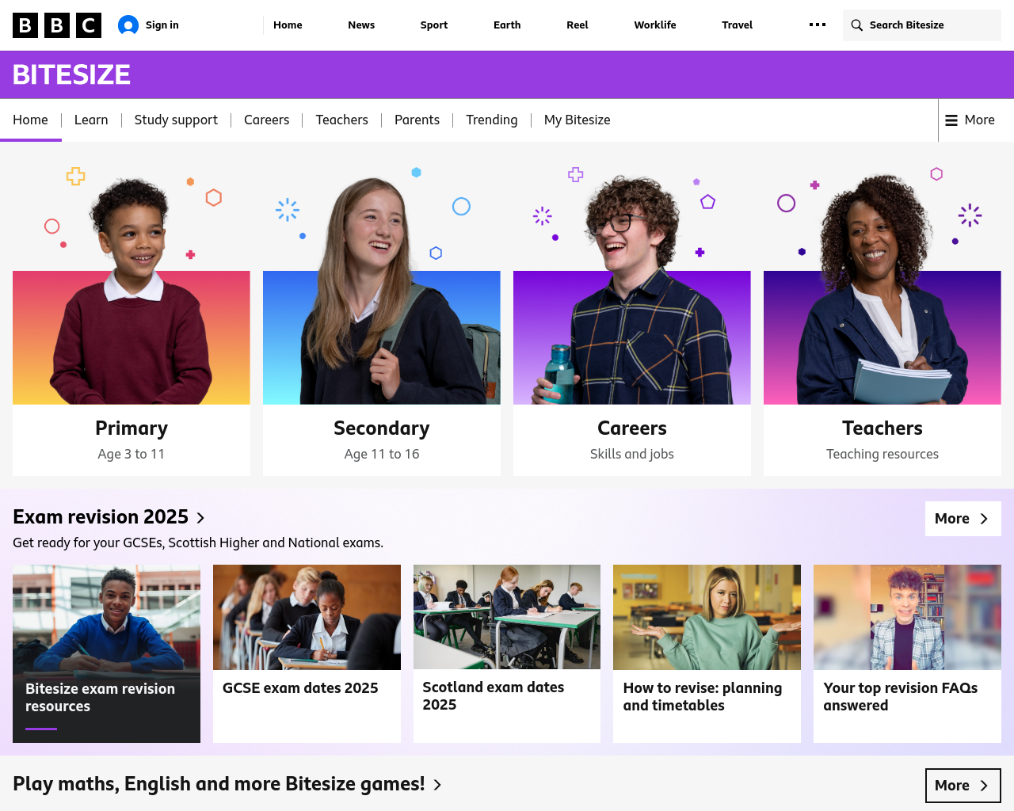Click the revision FAQs photo thumbnail
1014x811 pixels.
tap(907, 617)
